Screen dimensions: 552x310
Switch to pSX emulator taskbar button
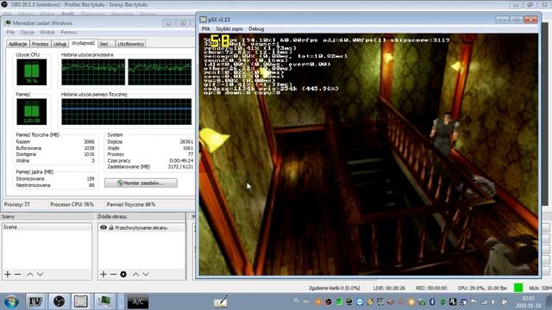[81, 301]
